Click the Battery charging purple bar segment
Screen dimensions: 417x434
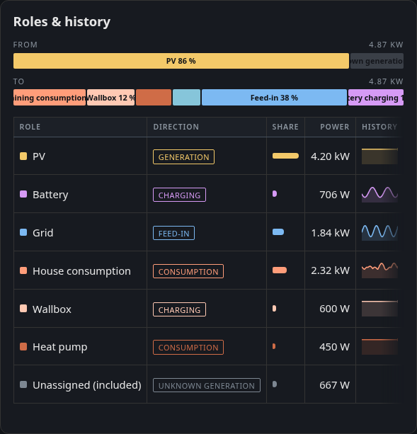[x=376, y=98]
